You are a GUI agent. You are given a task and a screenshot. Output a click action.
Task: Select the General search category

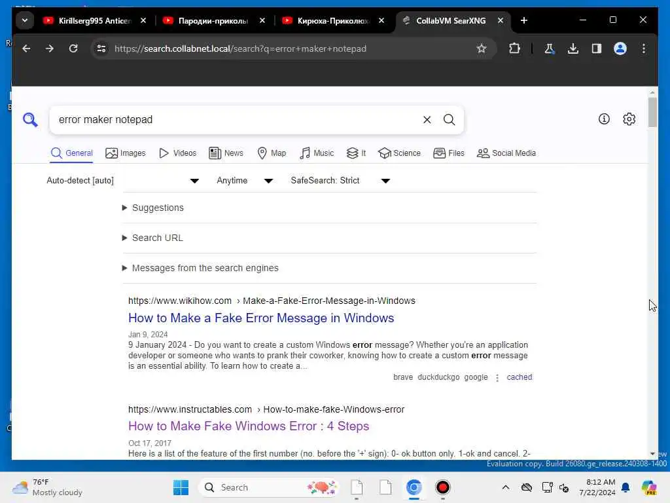coord(71,153)
